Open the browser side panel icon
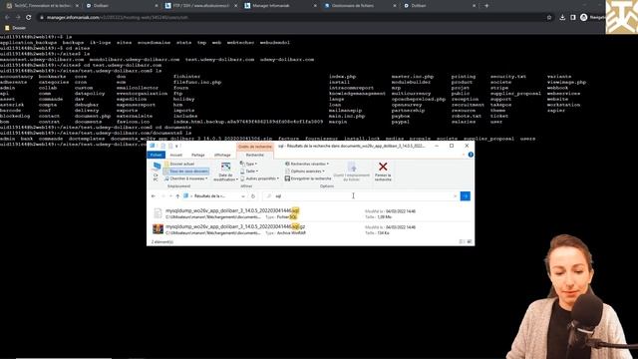Image resolution: width=638 pixels, height=359 pixels. [x=573, y=18]
